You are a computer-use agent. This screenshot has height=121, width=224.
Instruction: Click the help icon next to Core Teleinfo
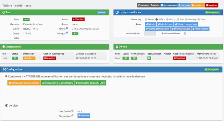click(72, 111)
